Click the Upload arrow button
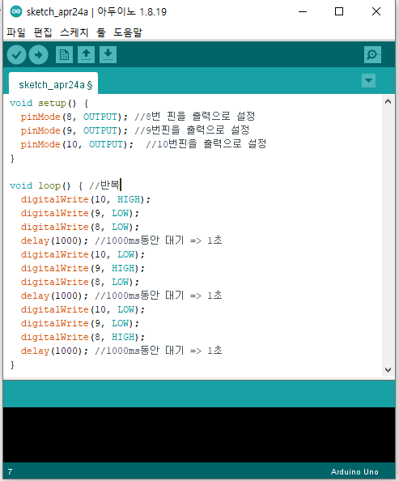The image size is (399, 481). 38,55
